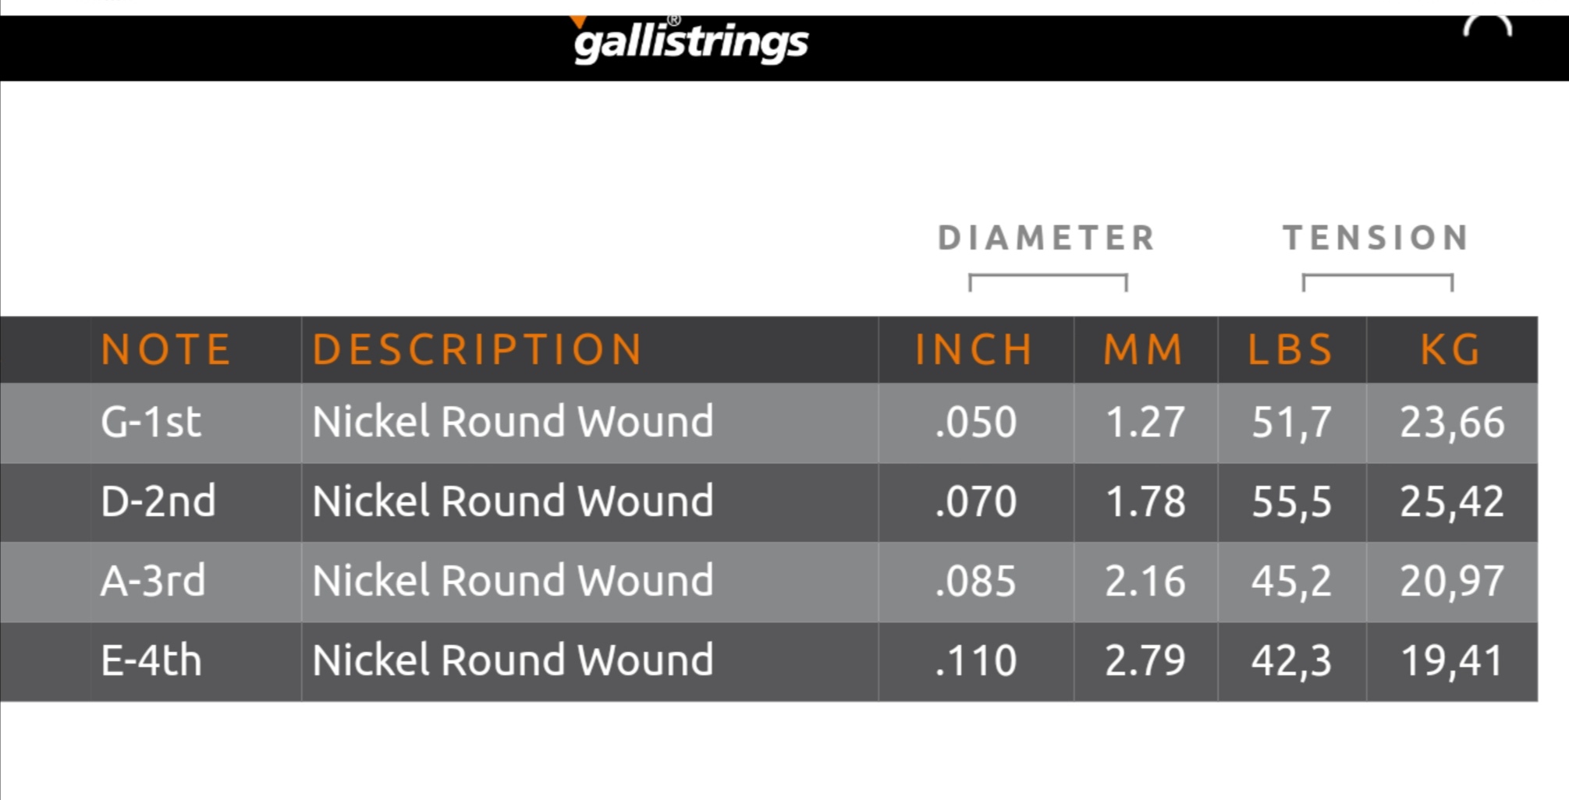Click the DIAMETER group label
This screenshot has height=800, width=1569.
[1047, 238]
